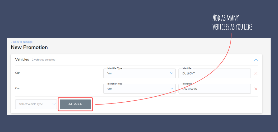This screenshot has height=132, width=278.
Task: Click the '2 vehicles selected' text
Action: tap(44, 60)
